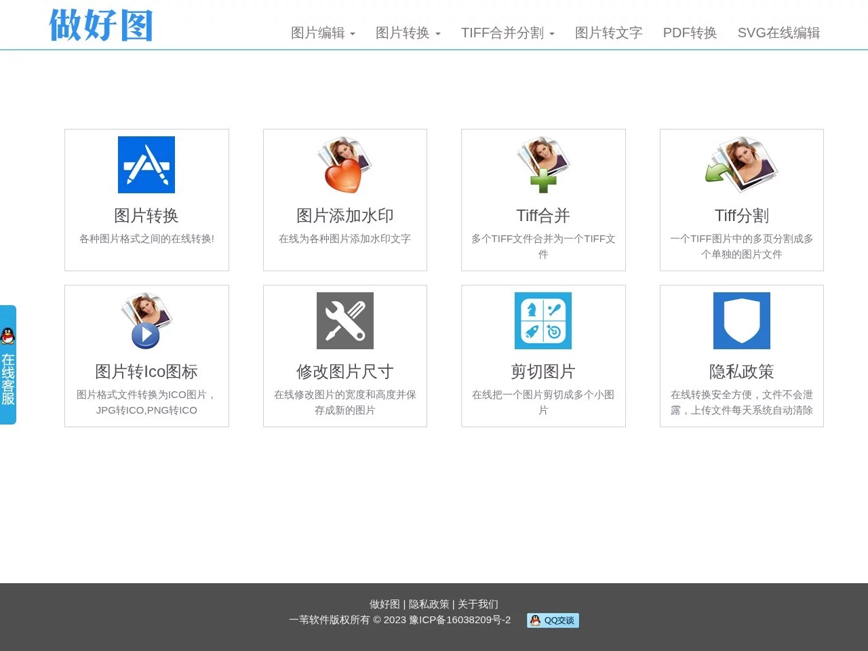Click the QQ交谈 chat button in footer
Viewport: 868px width, 651px height.
pyautogui.click(x=552, y=620)
